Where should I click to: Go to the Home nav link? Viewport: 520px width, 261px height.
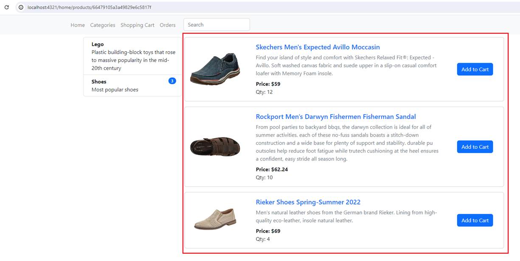pyautogui.click(x=78, y=25)
